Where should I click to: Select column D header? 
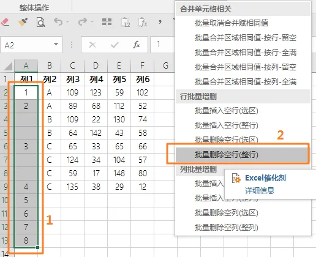pos(96,65)
